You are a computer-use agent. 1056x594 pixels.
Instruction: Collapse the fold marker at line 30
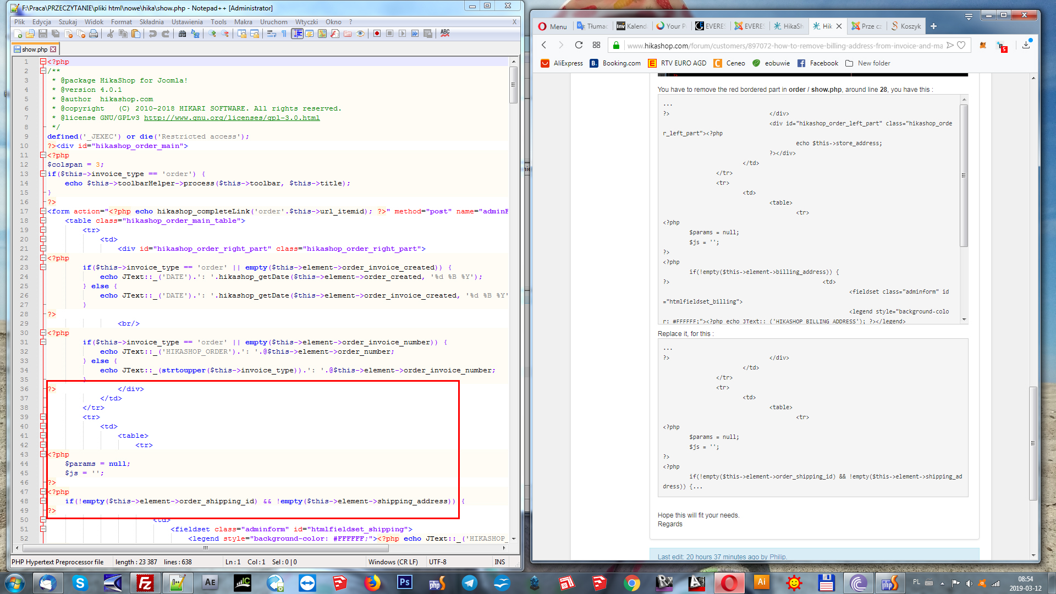[x=43, y=333]
